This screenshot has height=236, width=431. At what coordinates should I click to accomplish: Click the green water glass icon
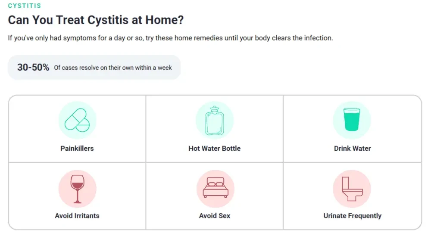[x=352, y=120]
